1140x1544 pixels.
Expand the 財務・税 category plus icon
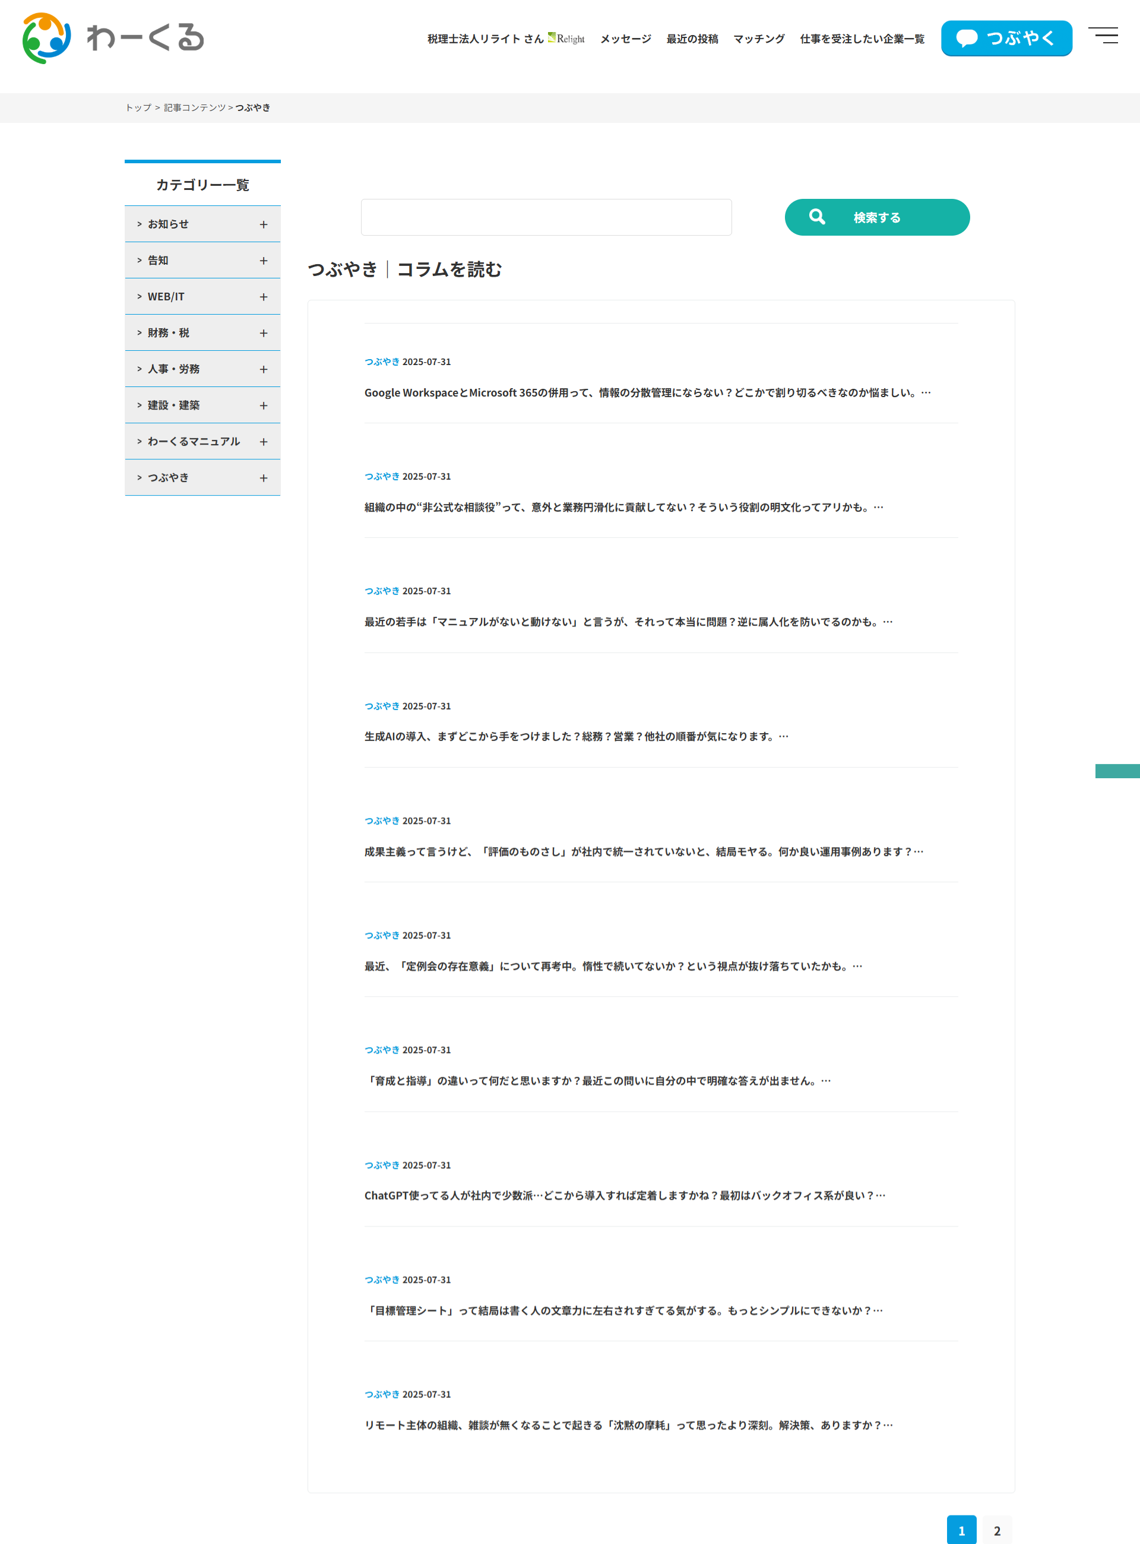[264, 333]
